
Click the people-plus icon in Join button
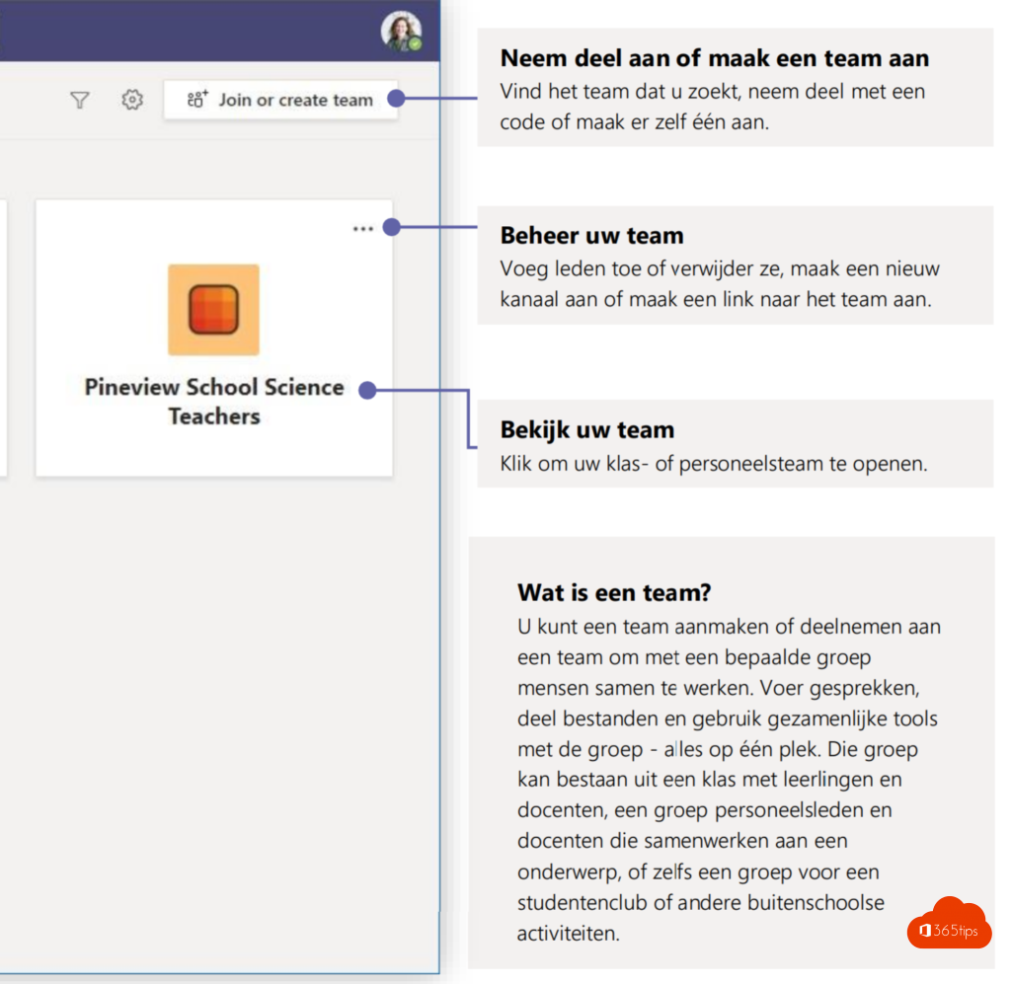click(197, 99)
